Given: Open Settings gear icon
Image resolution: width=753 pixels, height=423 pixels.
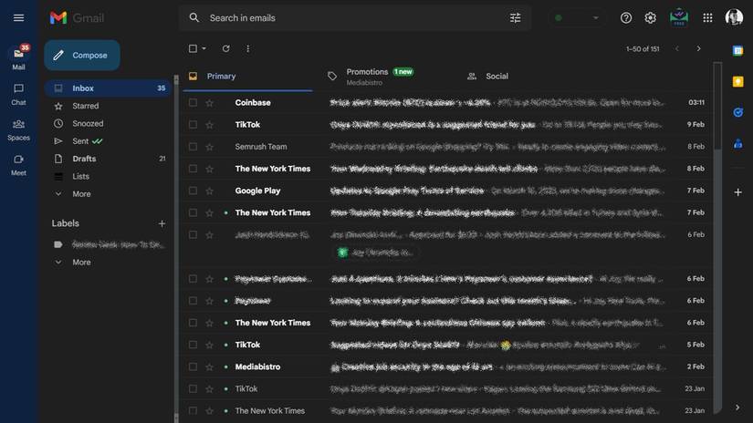Looking at the screenshot, I should pyautogui.click(x=650, y=18).
